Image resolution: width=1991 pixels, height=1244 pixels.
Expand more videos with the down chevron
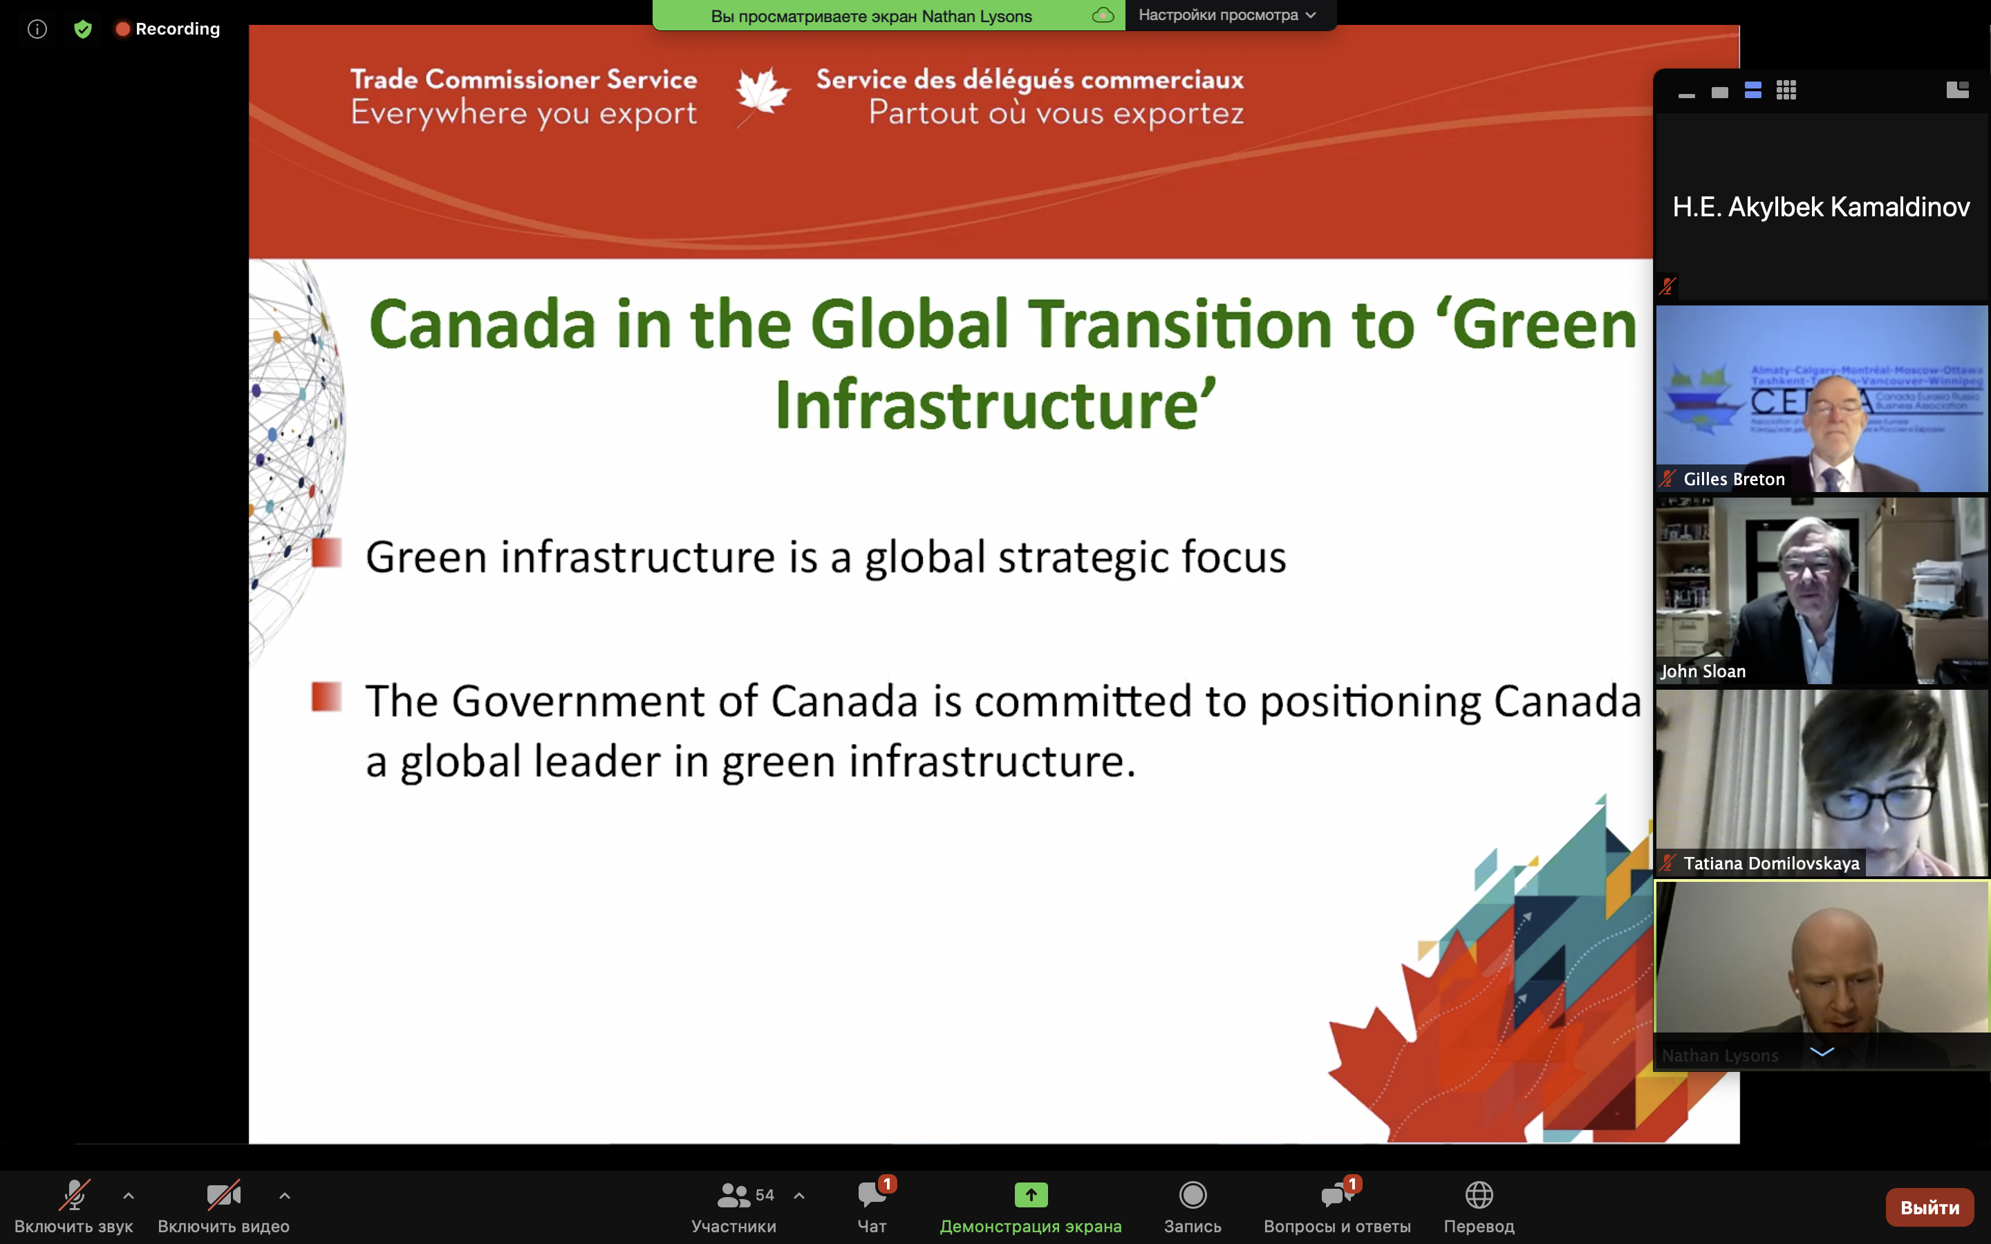pos(1822,1051)
